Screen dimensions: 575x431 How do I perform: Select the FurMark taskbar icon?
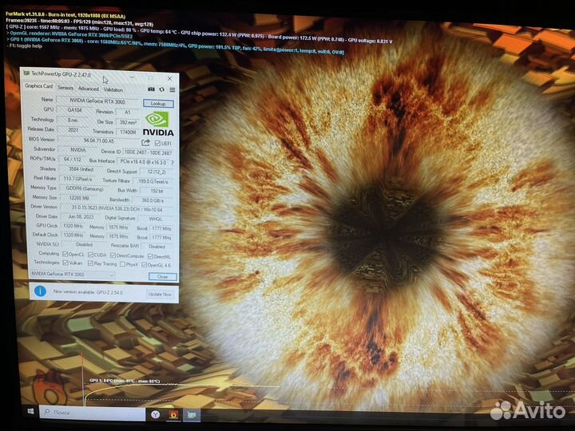tap(172, 414)
